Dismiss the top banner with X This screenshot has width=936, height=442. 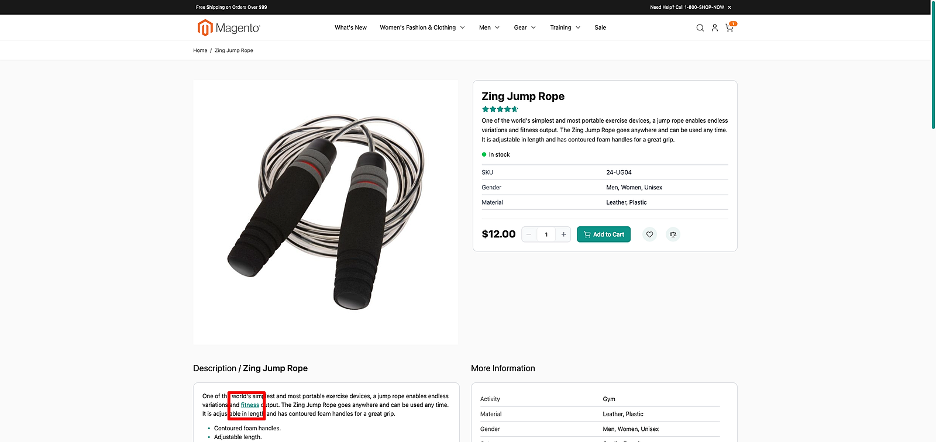tap(729, 8)
